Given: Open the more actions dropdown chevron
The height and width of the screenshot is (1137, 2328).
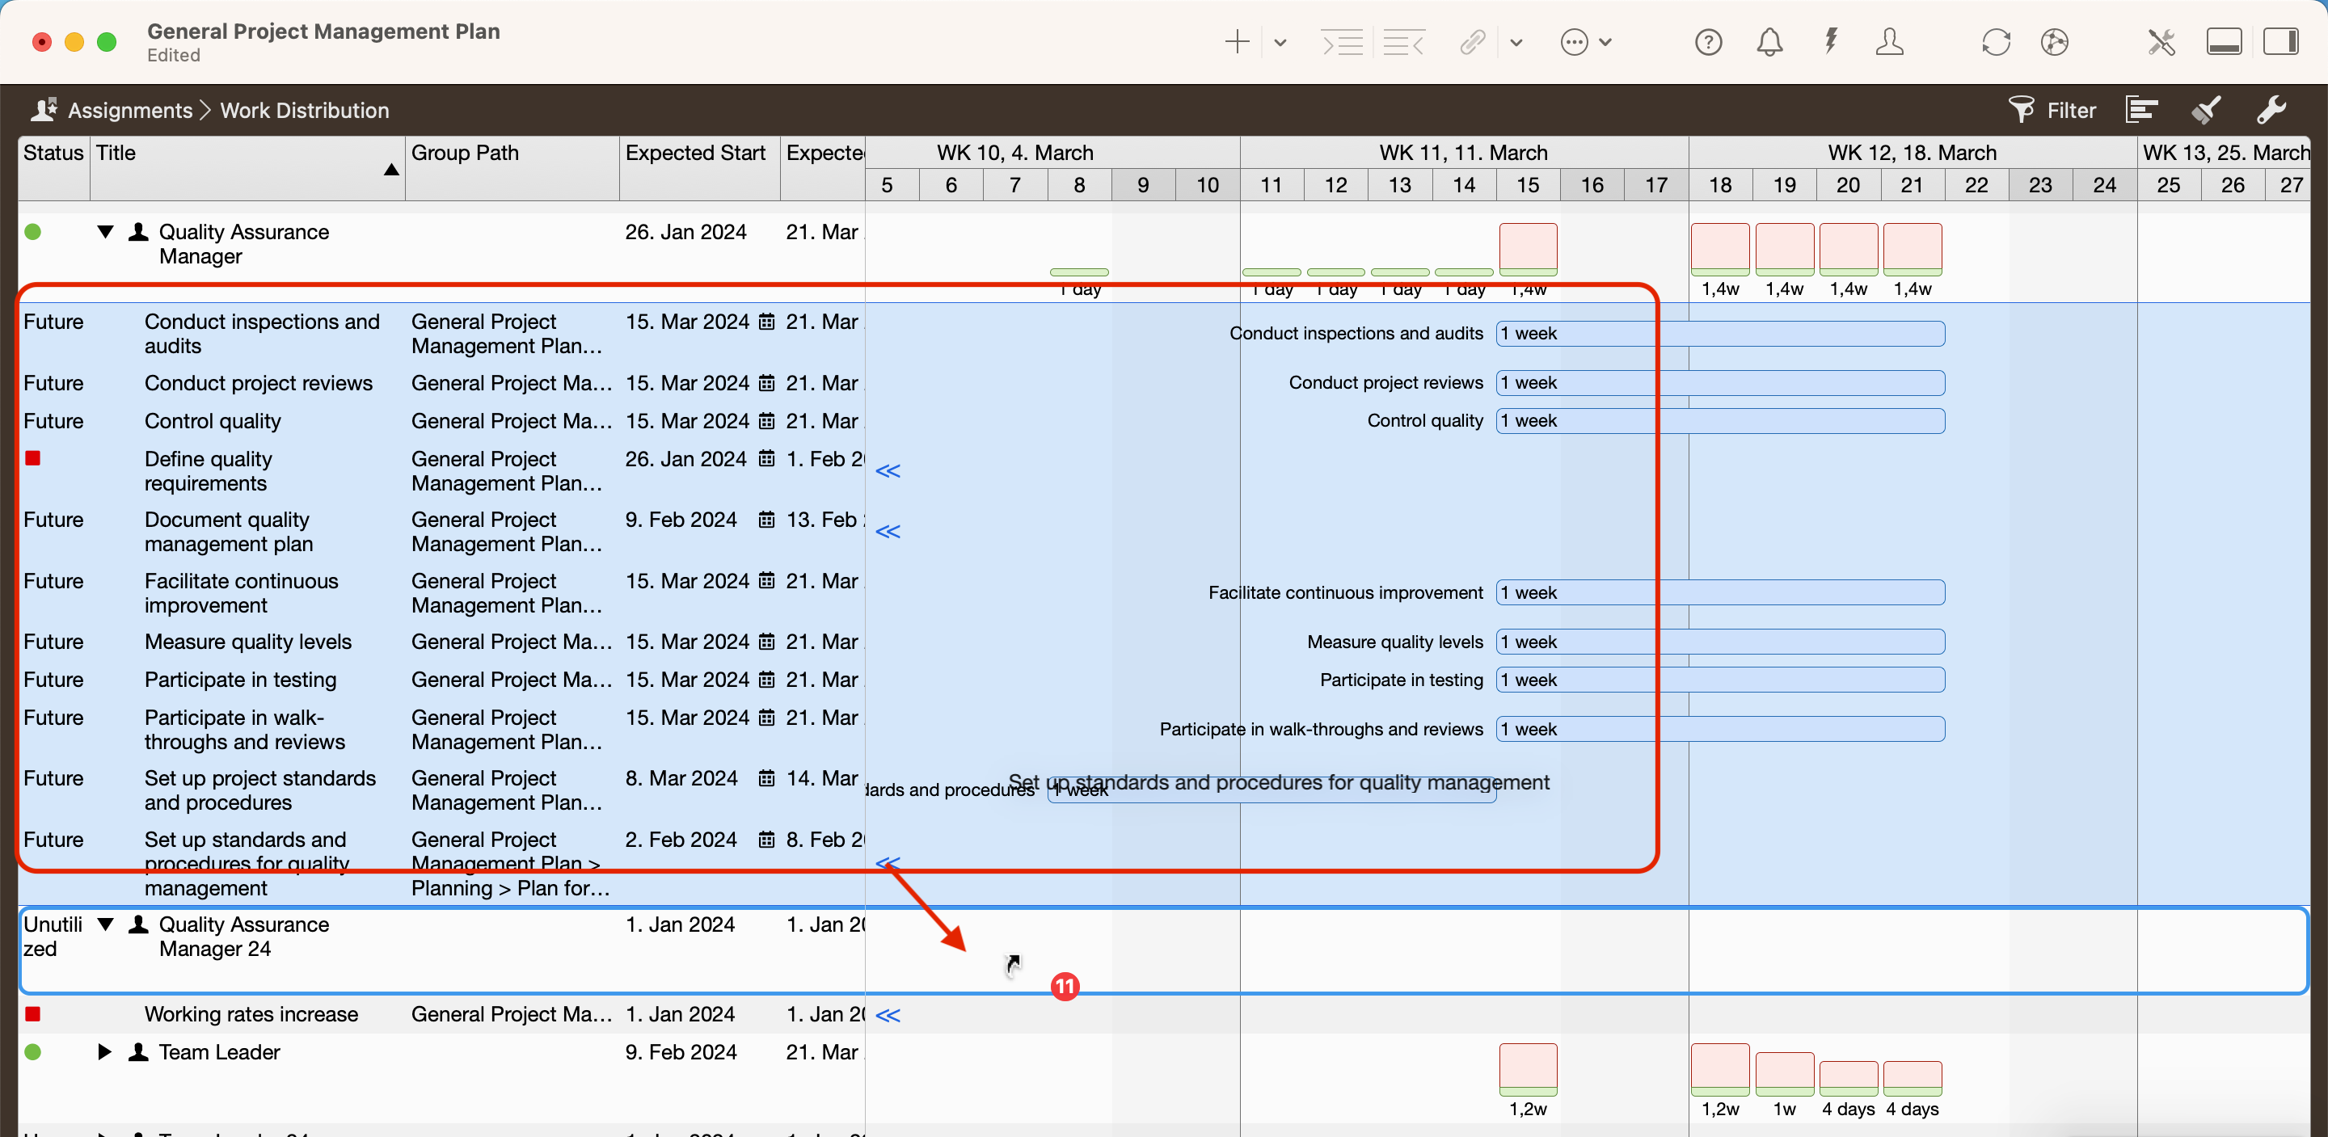Looking at the screenshot, I should pyautogui.click(x=1605, y=43).
